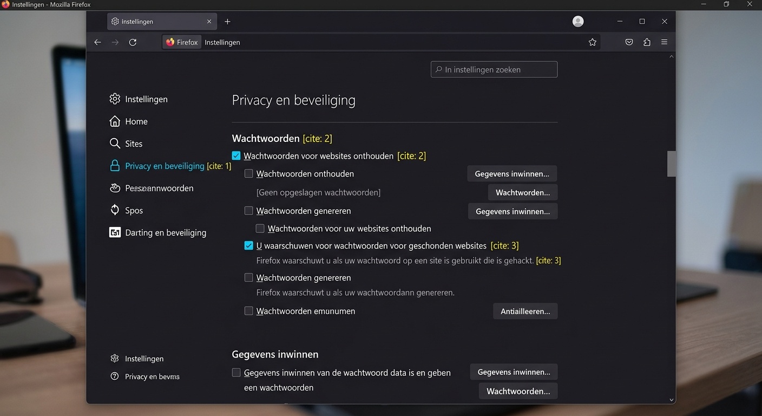
Task: Focus the In instellingen zoeken search field
Action: 494,69
